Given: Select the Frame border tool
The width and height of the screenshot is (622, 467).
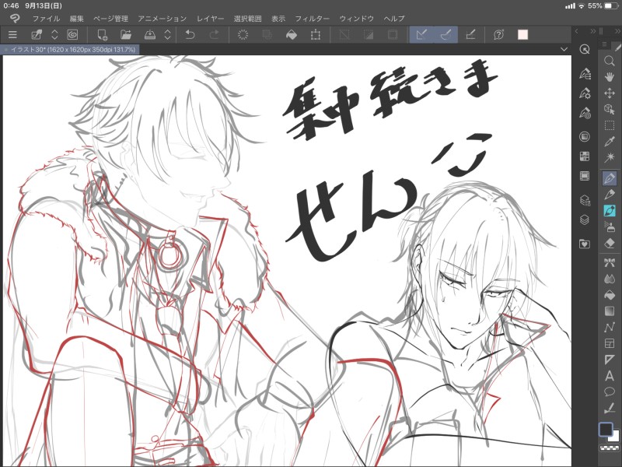Looking at the screenshot, I should tap(610, 343).
